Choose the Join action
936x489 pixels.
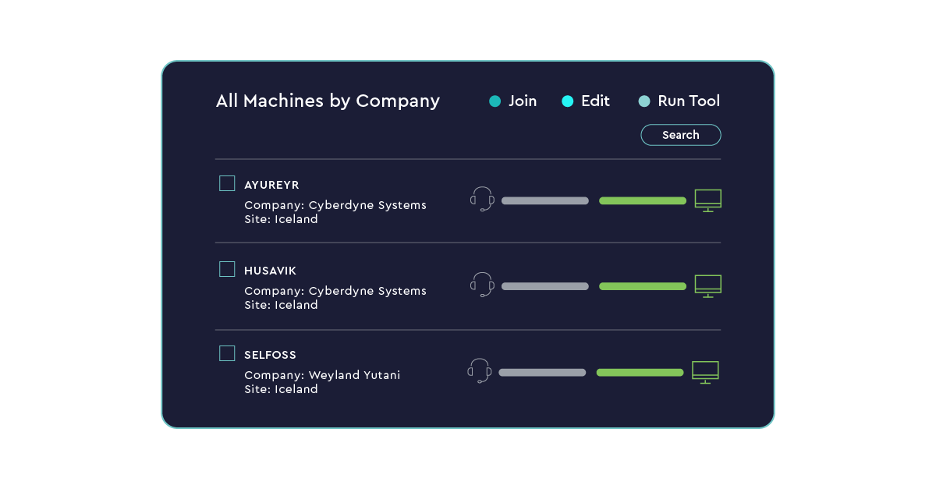coord(522,101)
